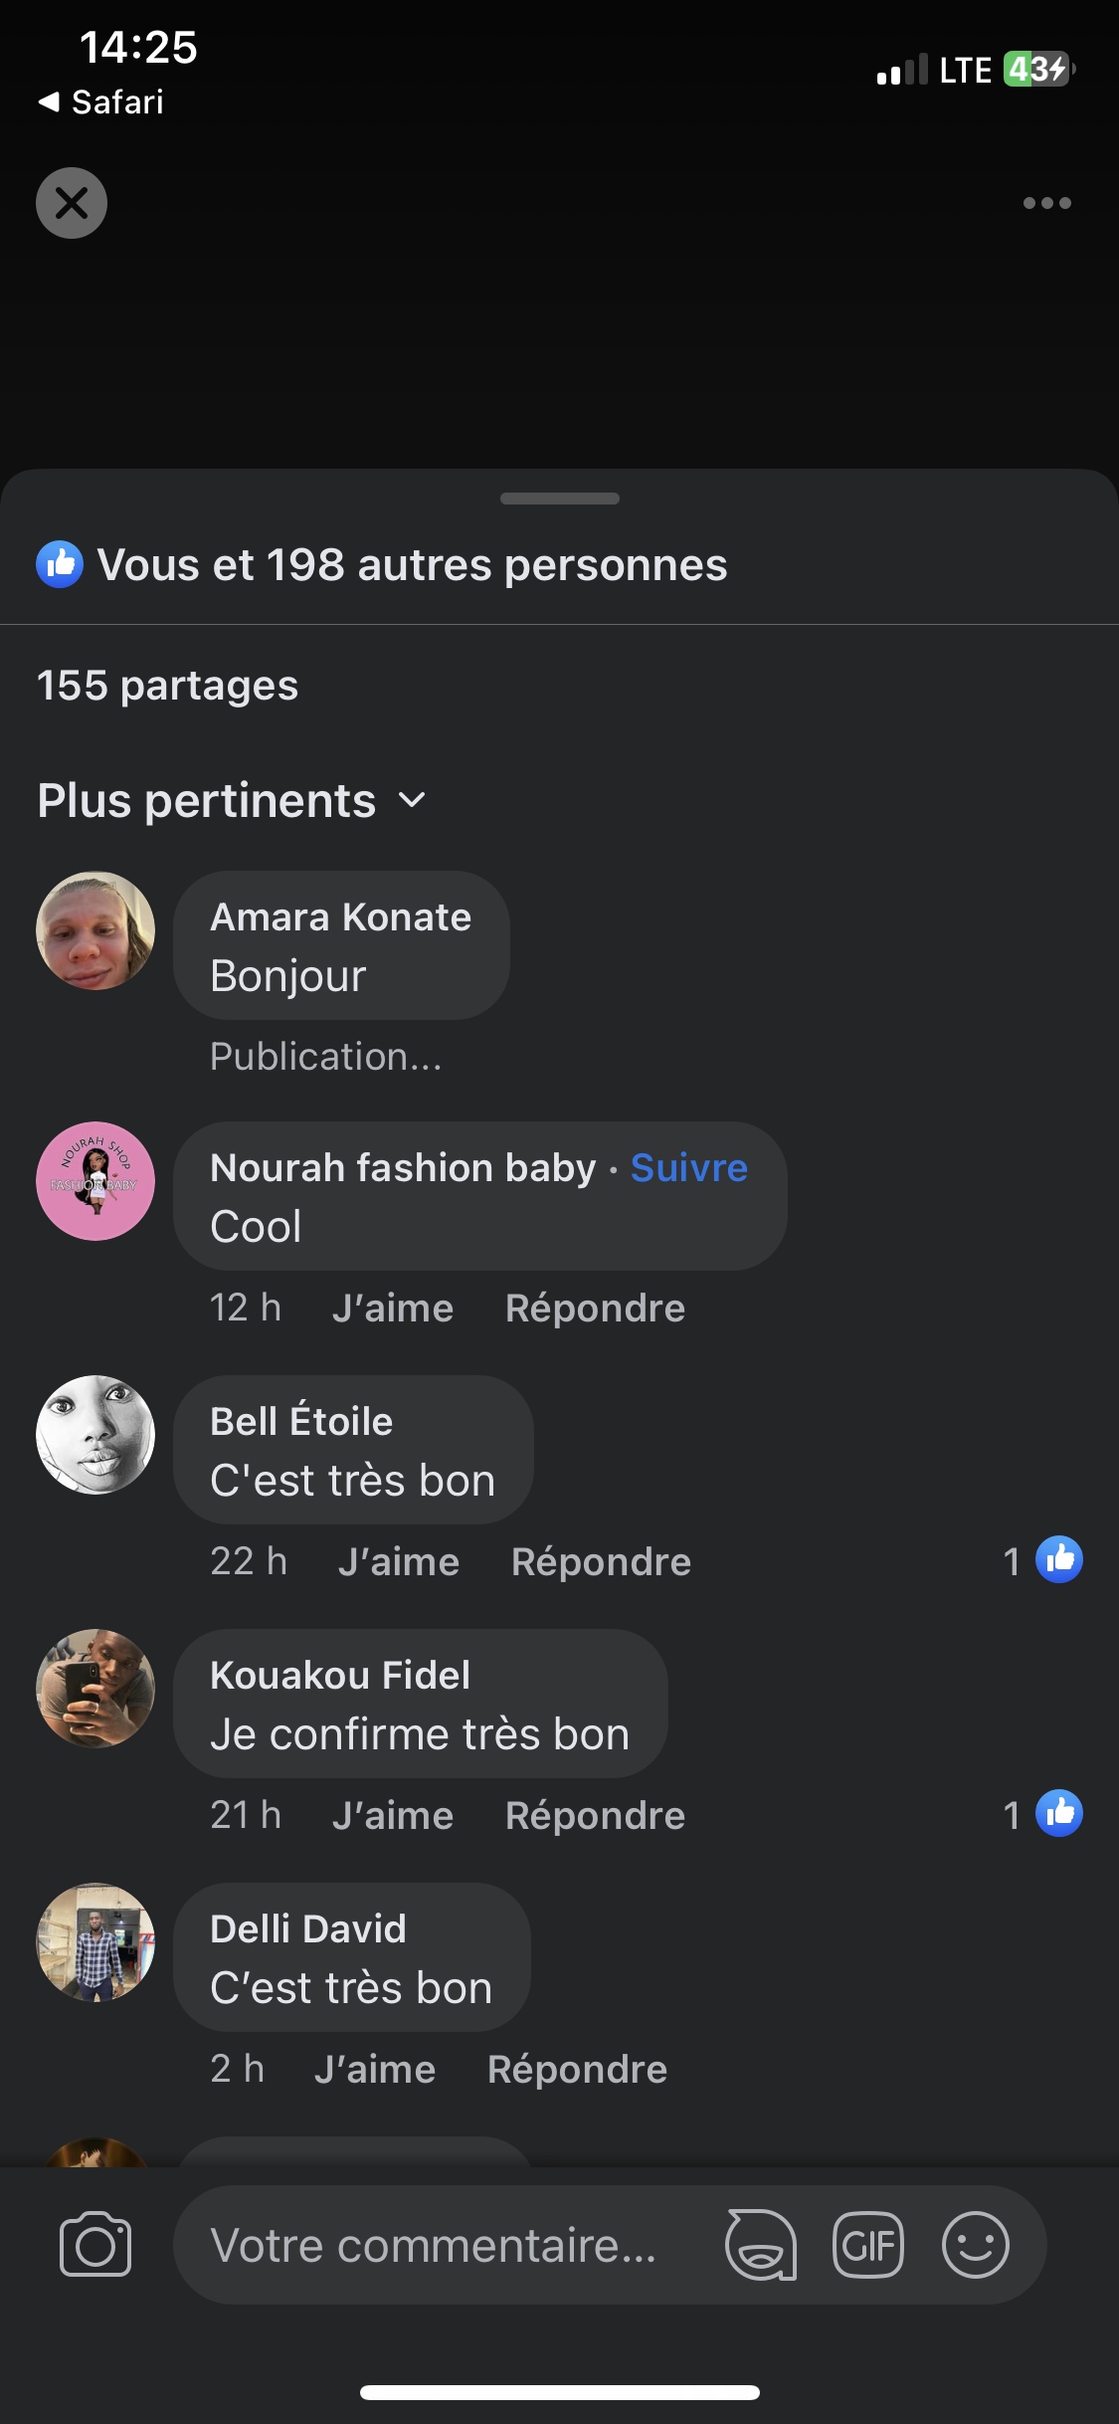1119x2424 pixels.
Task: Tap the sheet drag handle bar
Action: (559, 499)
